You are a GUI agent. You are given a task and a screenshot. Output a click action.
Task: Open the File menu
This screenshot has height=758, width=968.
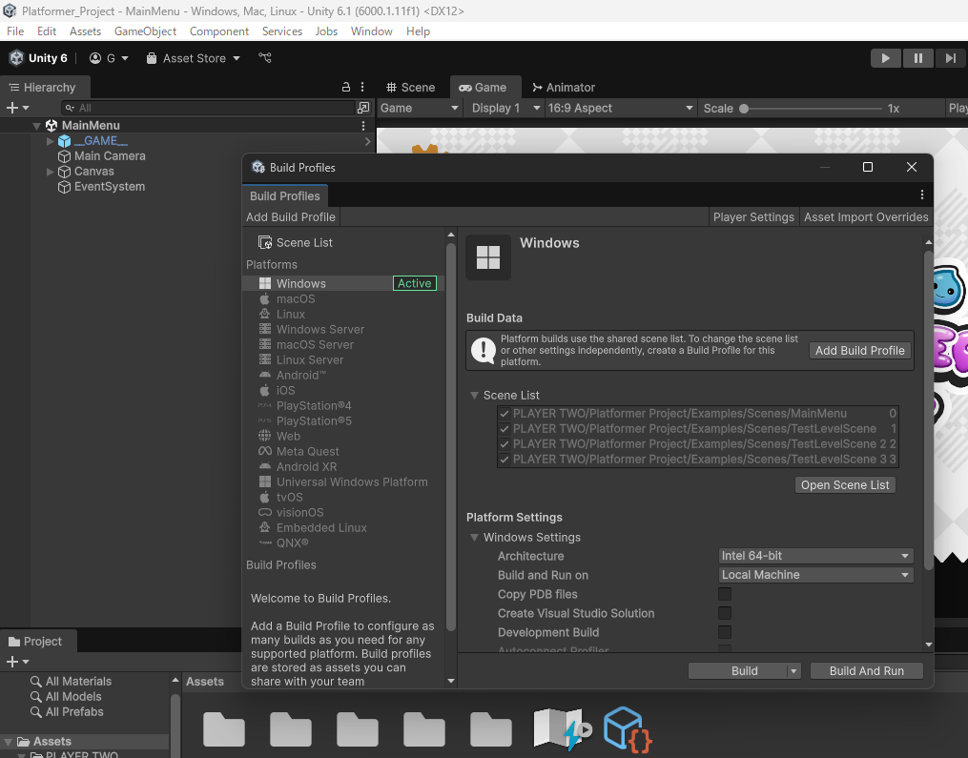point(15,31)
